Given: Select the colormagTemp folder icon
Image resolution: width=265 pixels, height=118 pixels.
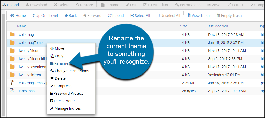Looking at the screenshot, I should [x=12, y=43].
